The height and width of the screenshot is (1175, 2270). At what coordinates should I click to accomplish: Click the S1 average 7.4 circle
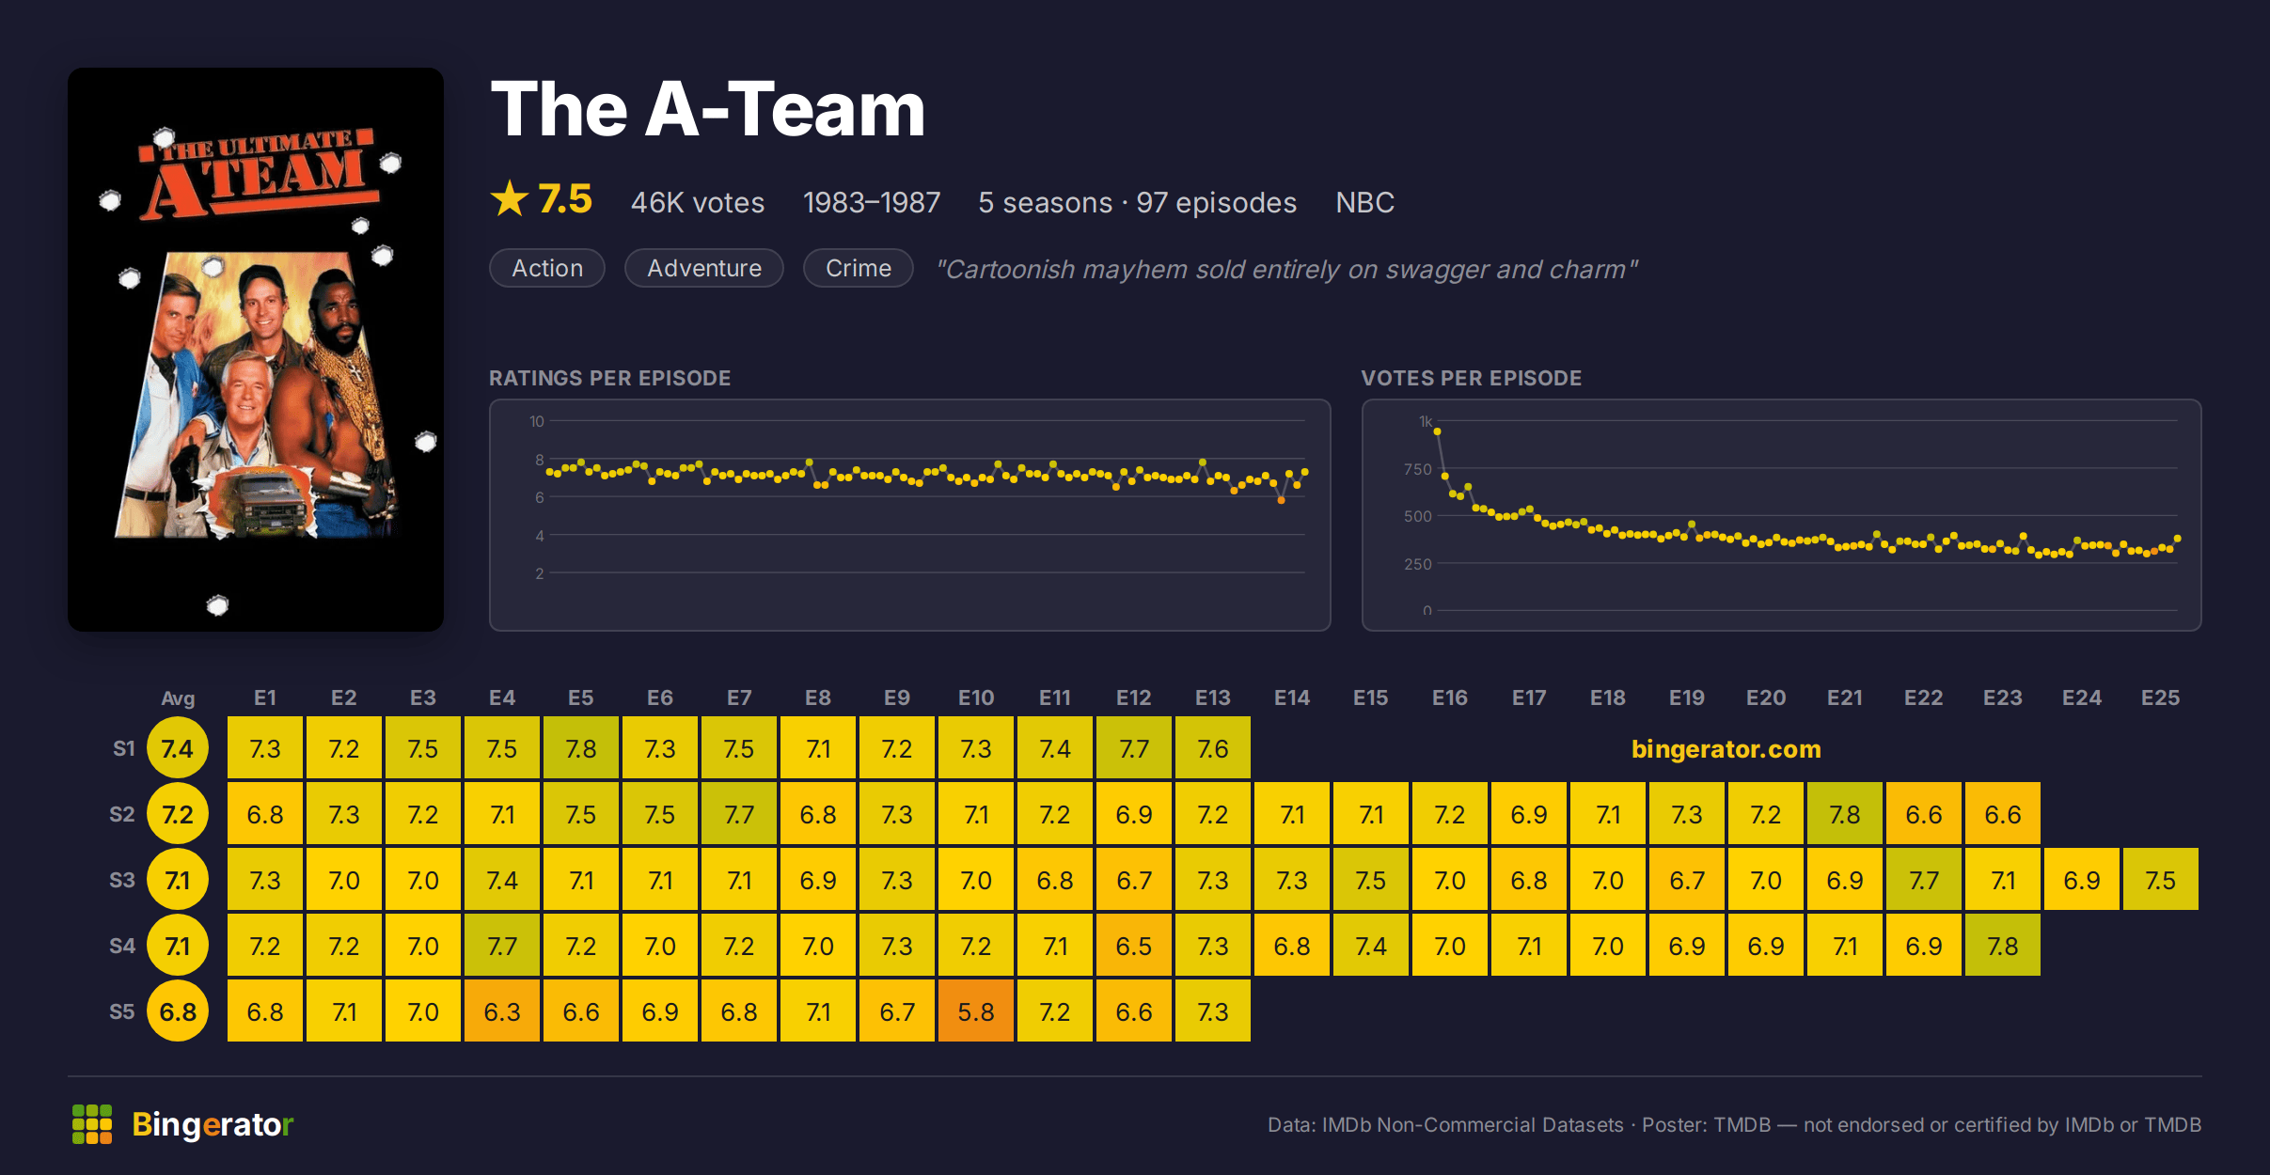coord(178,748)
